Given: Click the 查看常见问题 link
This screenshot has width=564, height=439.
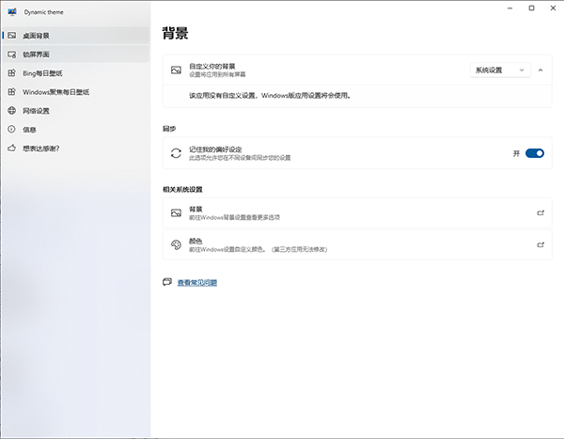Looking at the screenshot, I should tap(197, 282).
